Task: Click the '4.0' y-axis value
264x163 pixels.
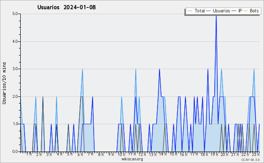Action: click(x=15, y=41)
